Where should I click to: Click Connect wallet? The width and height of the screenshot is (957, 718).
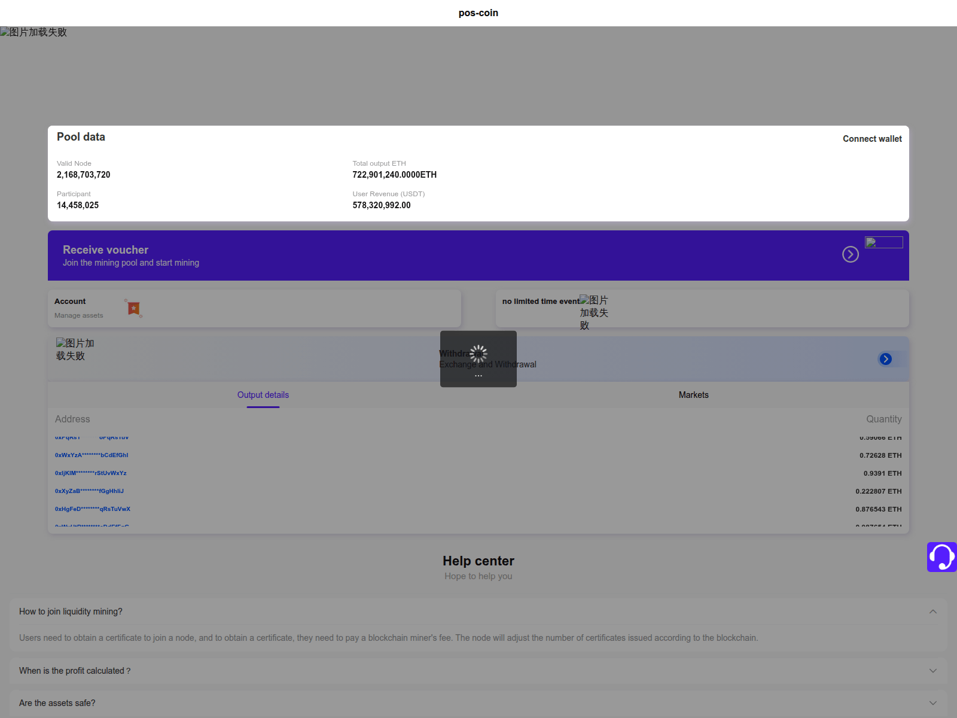coord(872,138)
